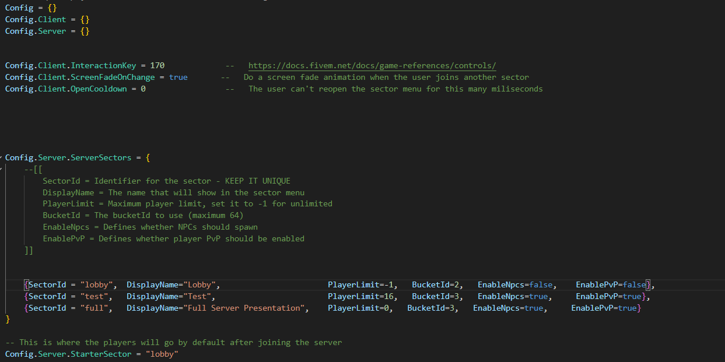Collapse the Config.Server.ServerSectors table fold

point(2,157)
